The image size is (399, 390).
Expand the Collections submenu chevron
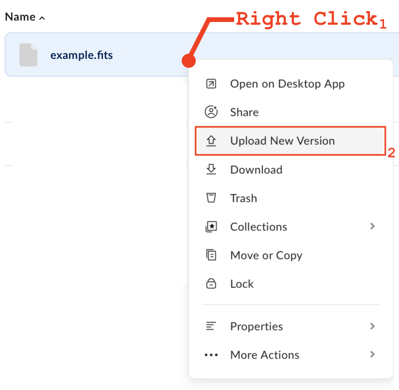click(x=372, y=226)
